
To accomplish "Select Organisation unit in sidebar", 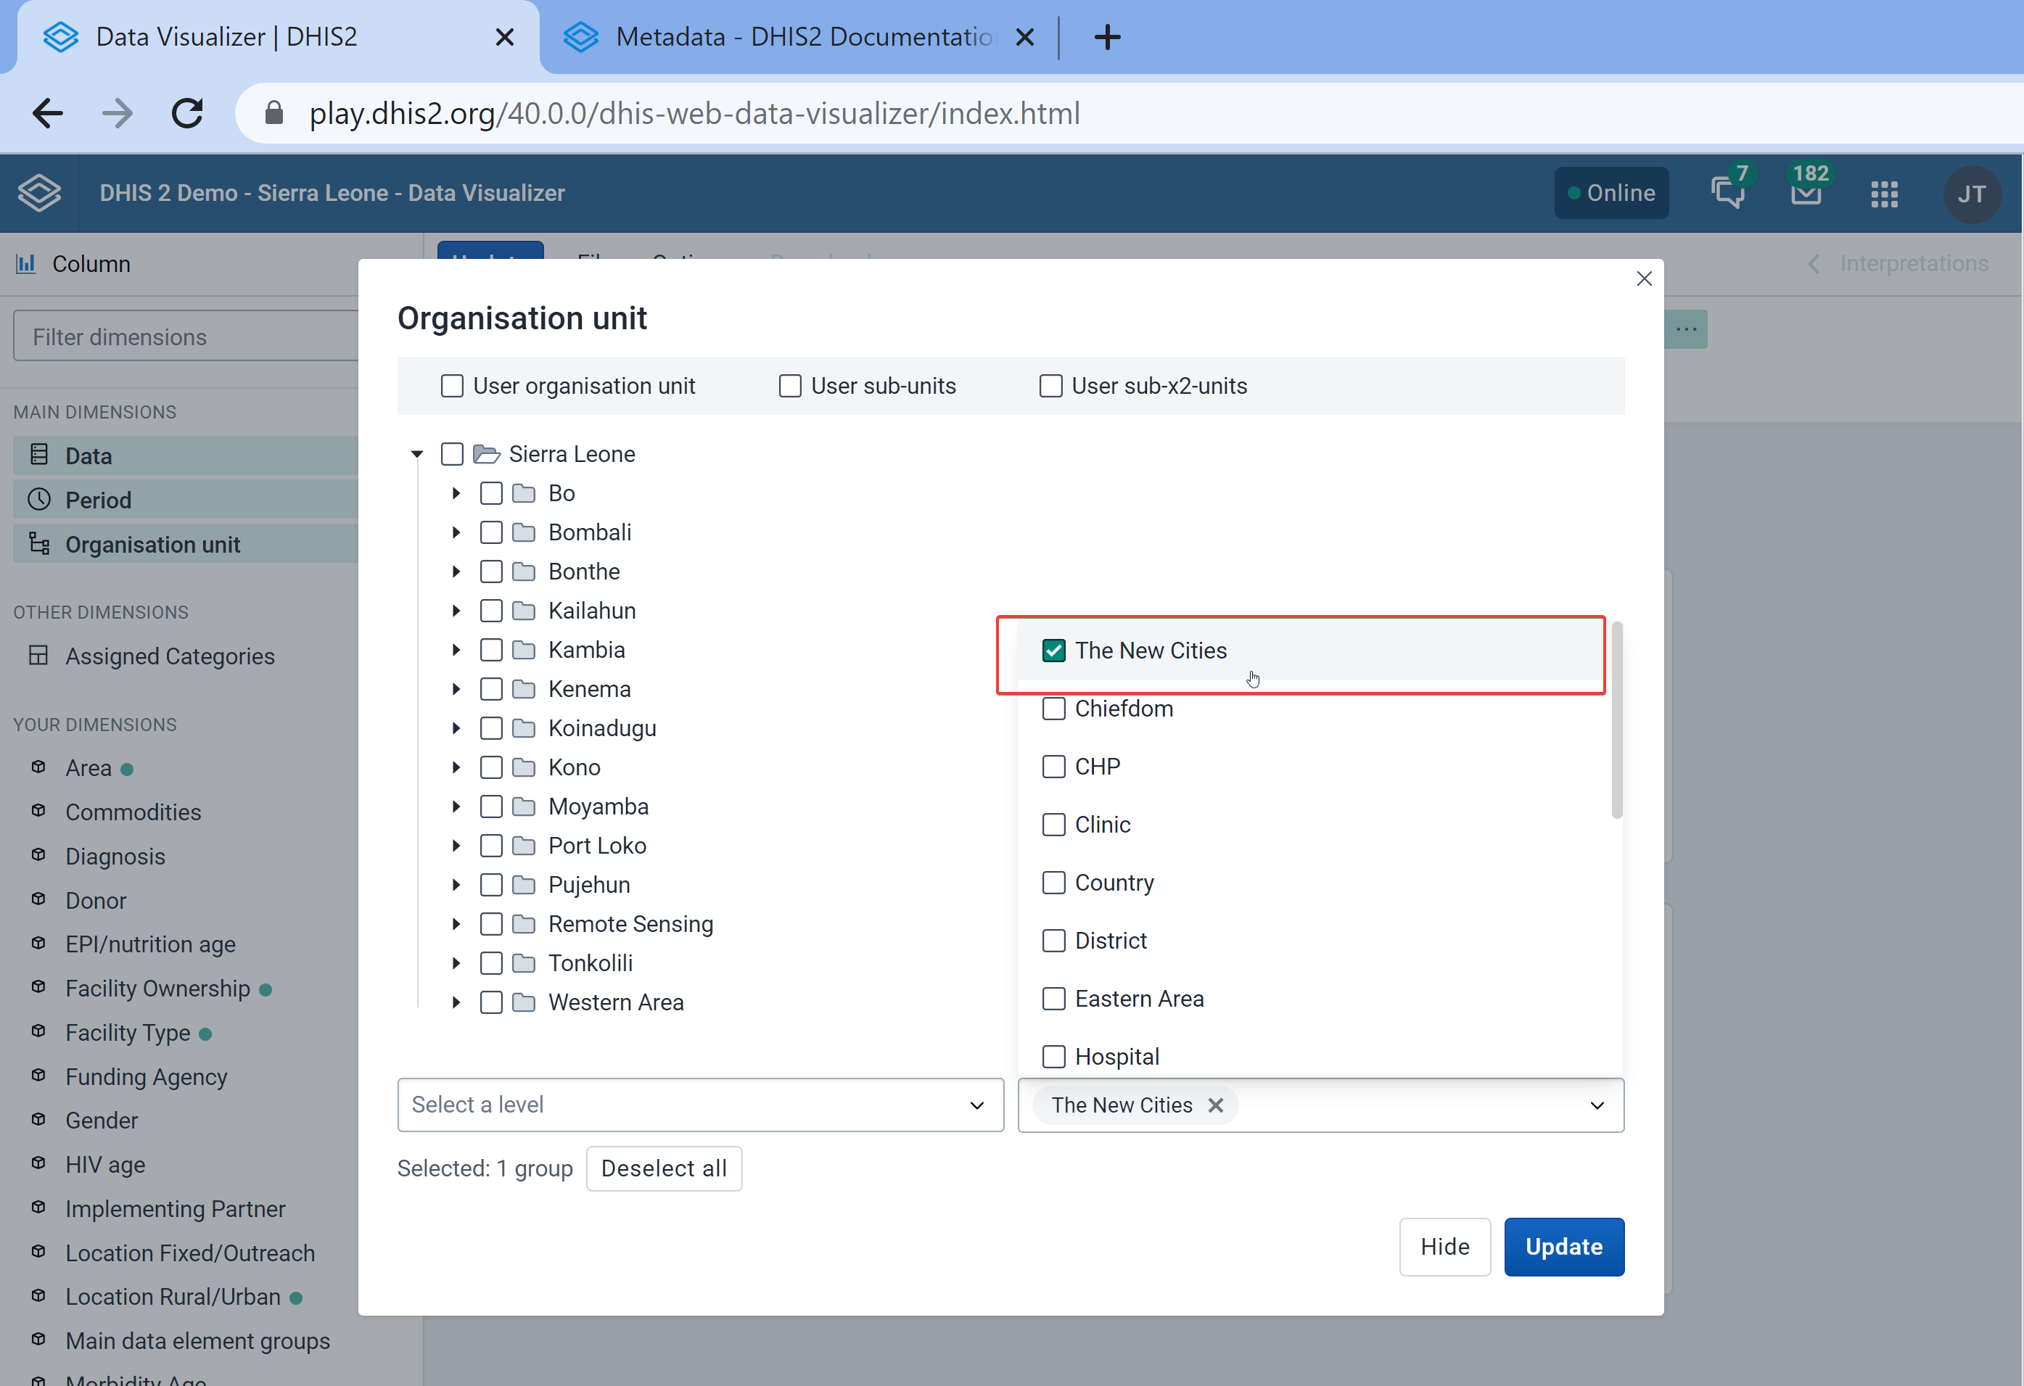I will pos(186,544).
